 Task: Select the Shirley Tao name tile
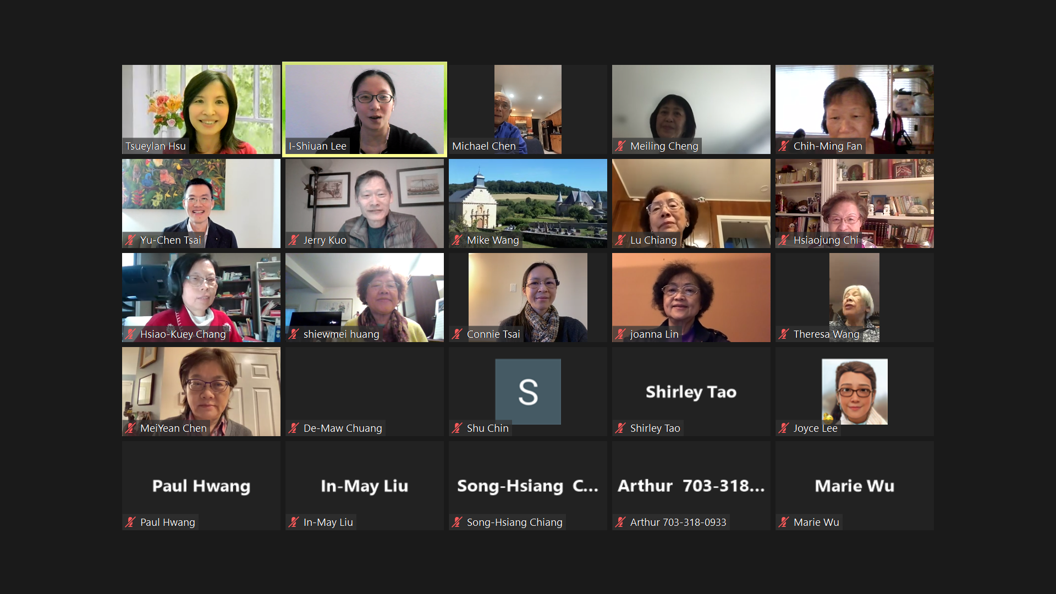click(691, 392)
